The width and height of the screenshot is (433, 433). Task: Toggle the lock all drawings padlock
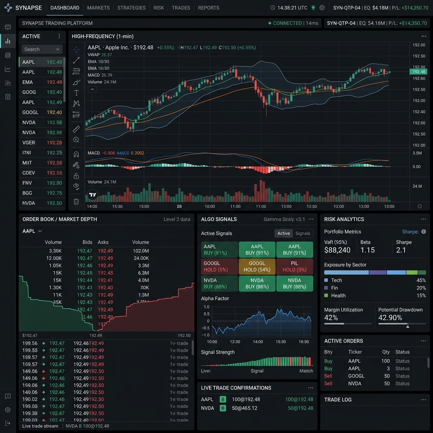coord(76,176)
